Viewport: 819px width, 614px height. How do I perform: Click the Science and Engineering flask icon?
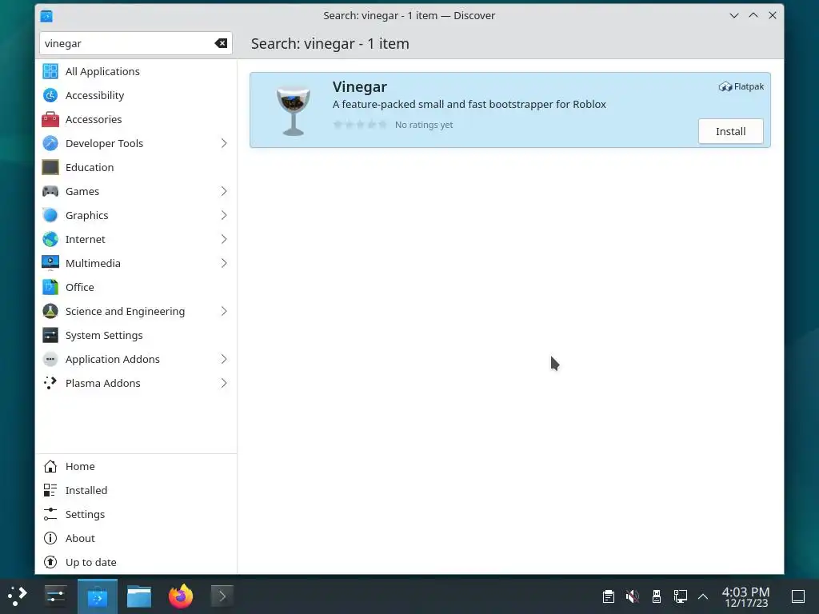point(50,312)
